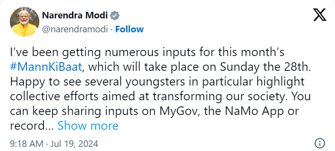The height and width of the screenshot is (151, 335).
Task: Click the text mentioning Sunday the 28th
Action: (265, 67)
